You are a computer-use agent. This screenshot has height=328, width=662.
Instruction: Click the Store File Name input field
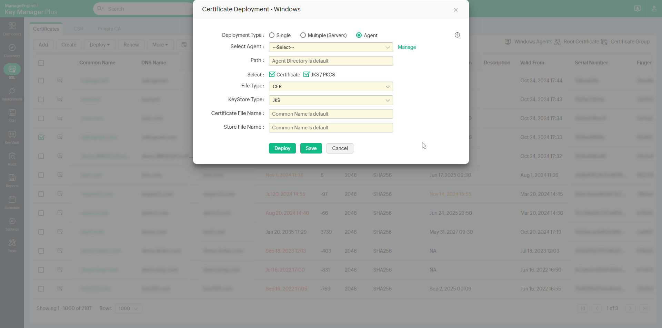331,128
